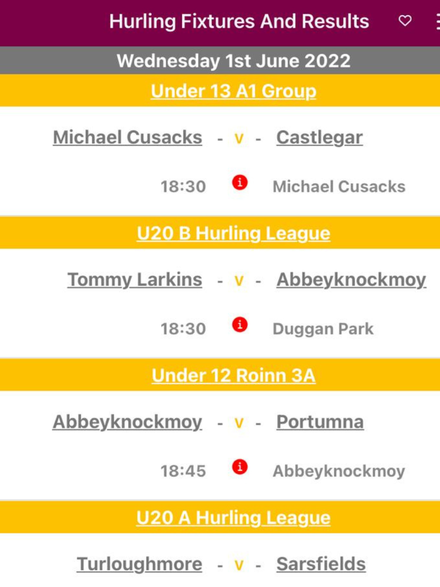Select the Turloughmore team link
440x587 pixels.
click(139, 564)
